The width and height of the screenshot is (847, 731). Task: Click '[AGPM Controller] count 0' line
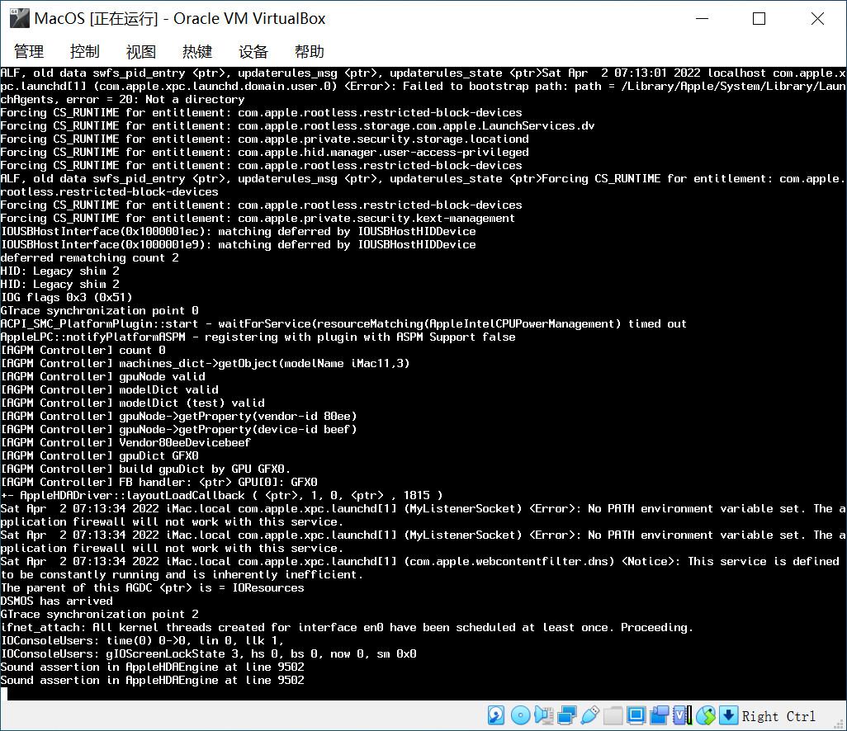tap(83, 350)
